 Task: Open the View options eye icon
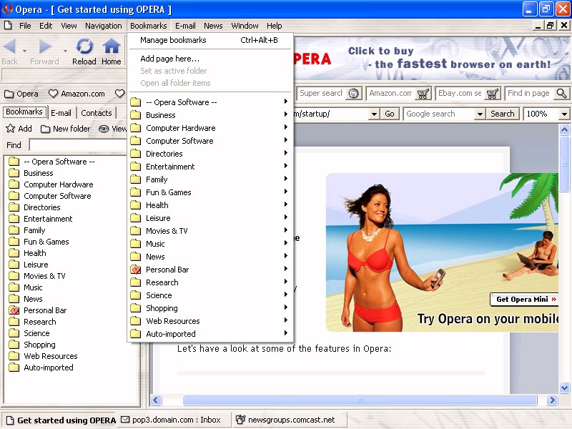click(104, 129)
